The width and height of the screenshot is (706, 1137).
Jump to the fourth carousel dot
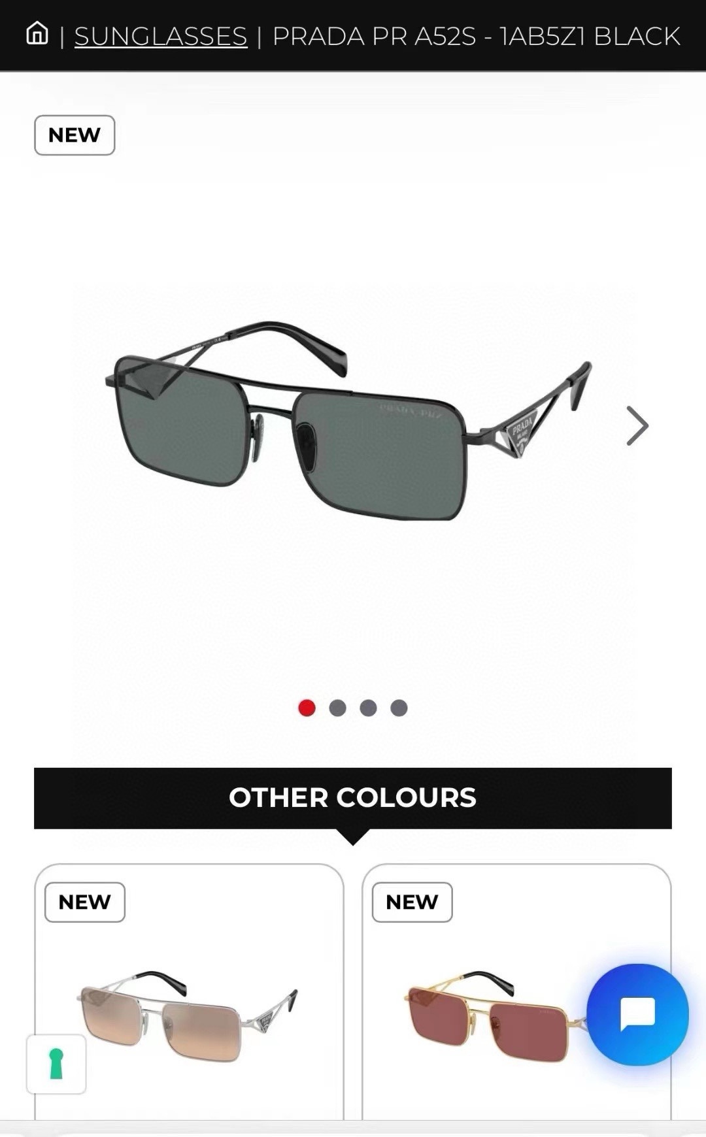point(399,708)
